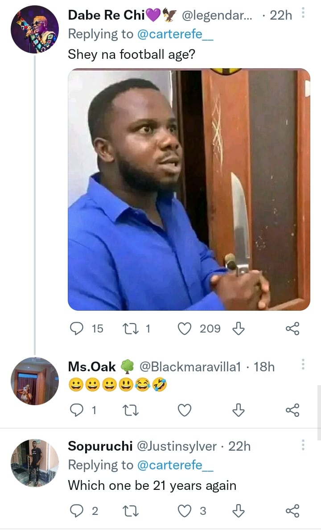Viewport: 321px width, 530px height.
Task: Reply to Sopuruchi's 21 years tweet
Action: pos(77,511)
